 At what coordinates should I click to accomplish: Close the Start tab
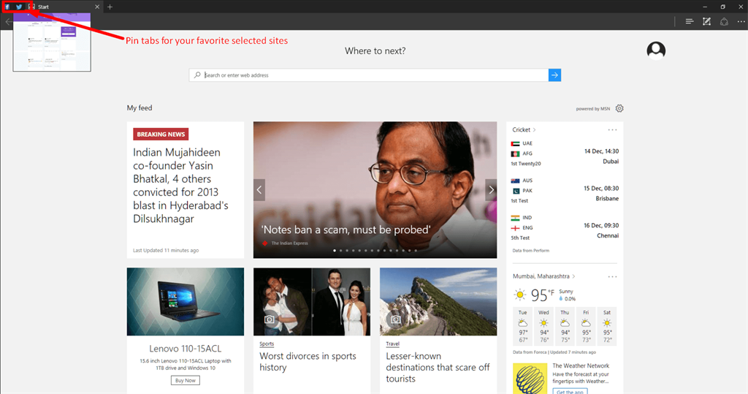click(x=97, y=7)
